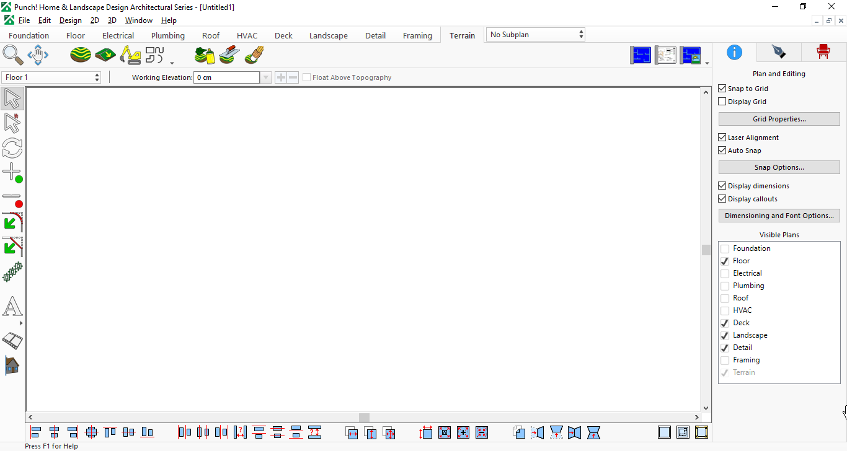
Task: Click the plus elevation button
Action: (x=281, y=77)
